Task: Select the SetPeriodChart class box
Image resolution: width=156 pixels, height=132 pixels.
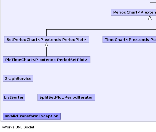Action: click(x=47, y=39)
